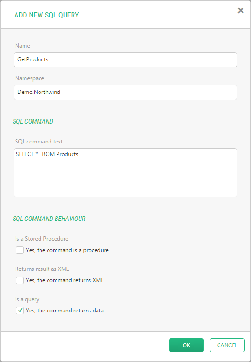Viewport: 251px width, 362px height.
Task: Select the Namespace field label
Action: [30, 78]
